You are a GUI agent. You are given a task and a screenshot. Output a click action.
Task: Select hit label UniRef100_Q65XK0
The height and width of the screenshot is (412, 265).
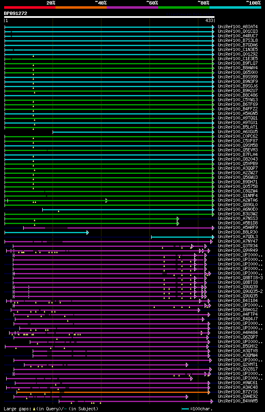pyautogui.click(x=238, y=73)
